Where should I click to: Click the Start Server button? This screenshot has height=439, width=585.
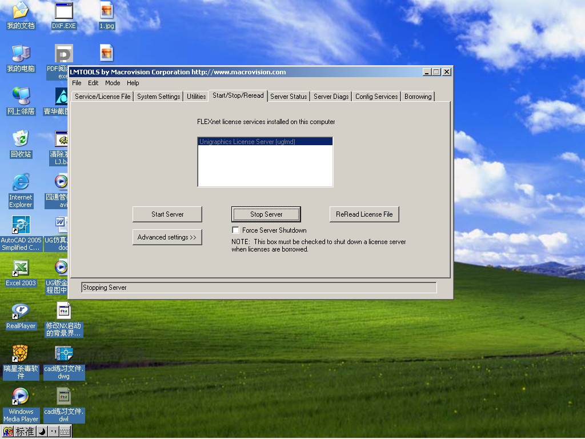(167, 214)
